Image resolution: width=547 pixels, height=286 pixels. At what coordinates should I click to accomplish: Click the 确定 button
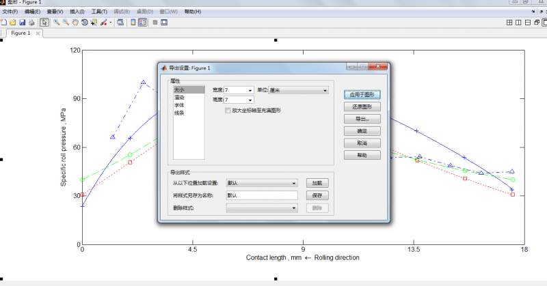362,131
